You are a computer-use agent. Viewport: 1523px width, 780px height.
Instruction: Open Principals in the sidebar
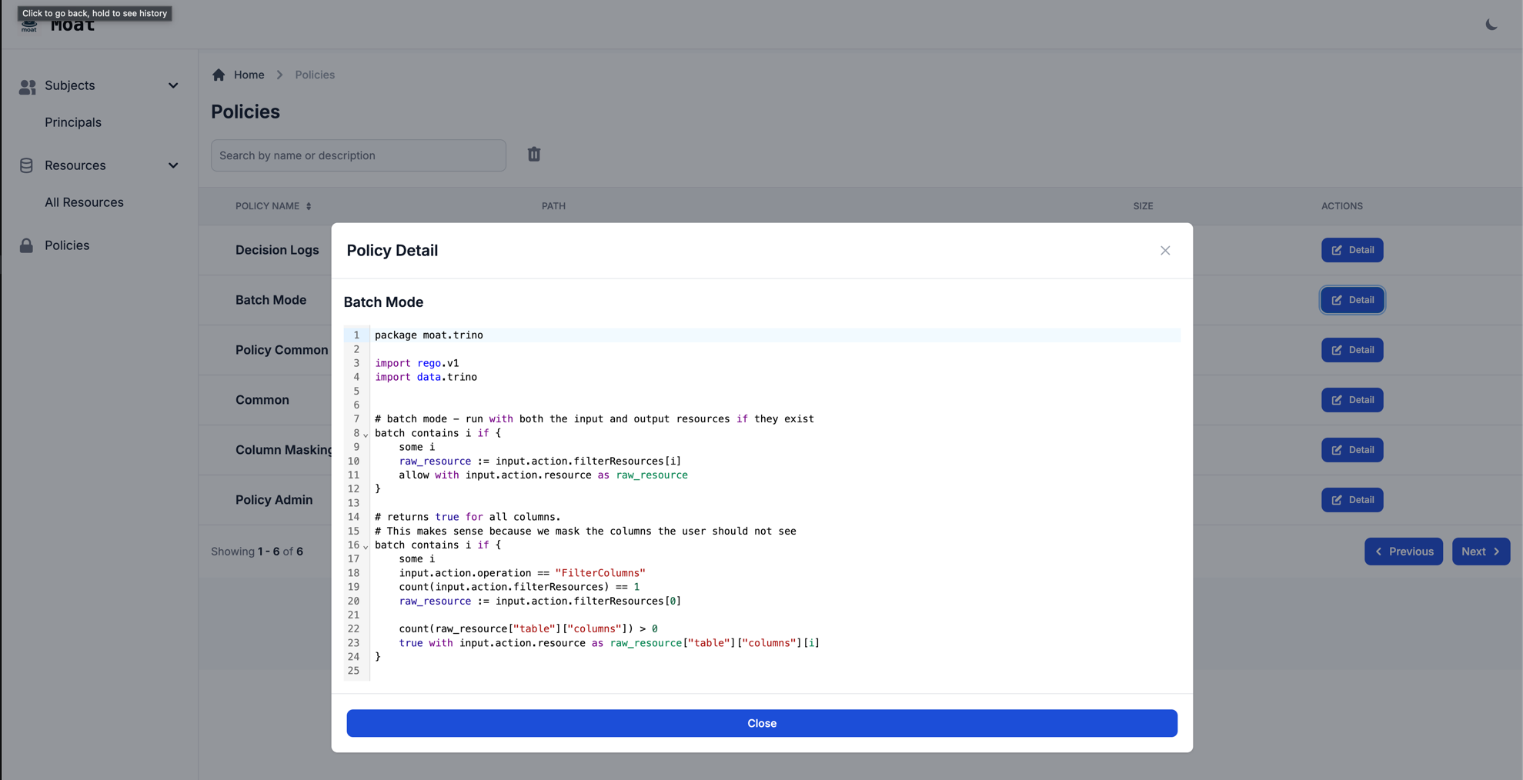point(73,122)
